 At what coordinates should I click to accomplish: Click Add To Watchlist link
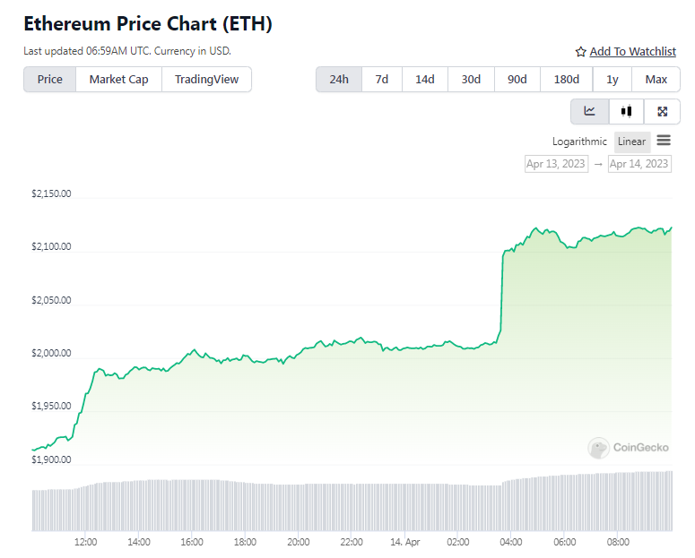pos(632,51)
